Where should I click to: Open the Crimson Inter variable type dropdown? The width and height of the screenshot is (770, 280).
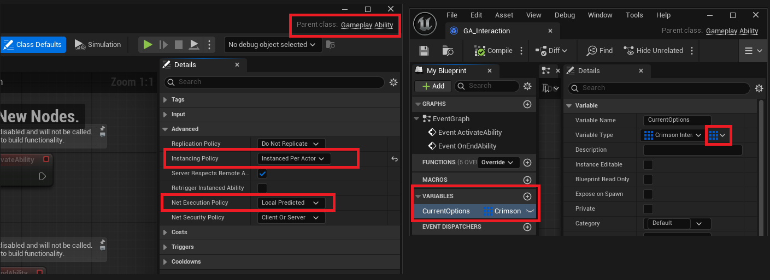tap(673, 135)
